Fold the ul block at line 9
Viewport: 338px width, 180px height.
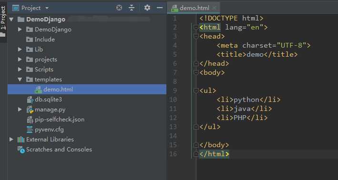click(x=196, y=90)
